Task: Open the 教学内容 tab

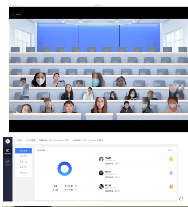Action: [x=23, y=173]
